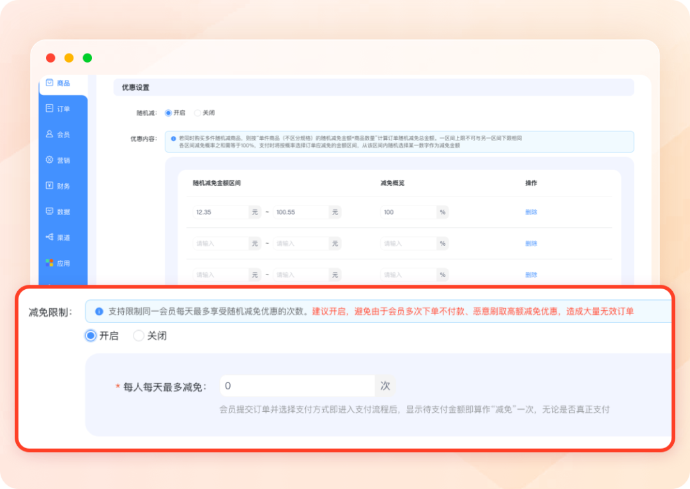Viewport: 690px width, 489px height.
Task: Click the red macOS close button
Action: (50, 58)
